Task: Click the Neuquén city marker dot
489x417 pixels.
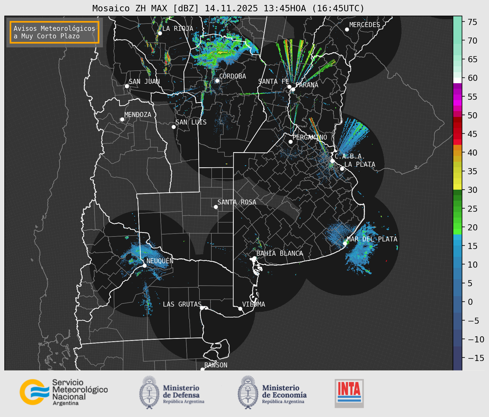Action: (x=144, y=266)
